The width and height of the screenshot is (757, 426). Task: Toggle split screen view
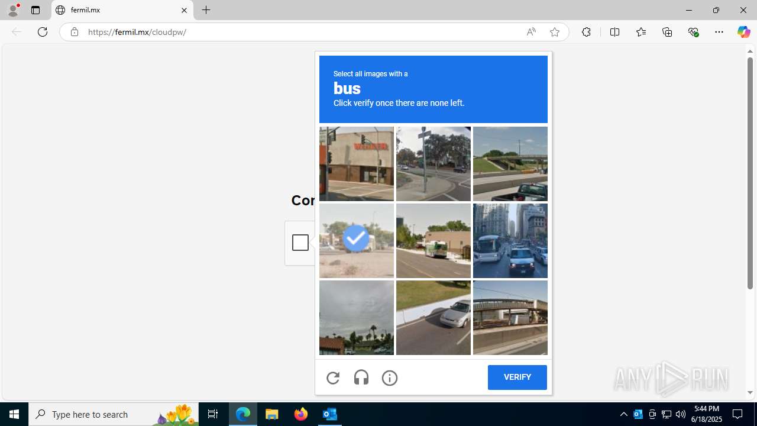[x=614, y=32]
